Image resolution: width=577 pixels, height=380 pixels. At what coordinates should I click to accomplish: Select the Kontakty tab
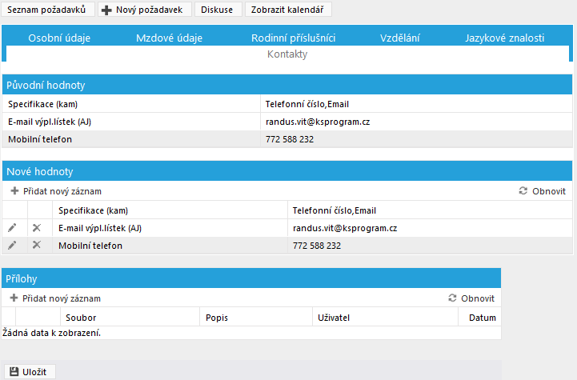[287, 54]
